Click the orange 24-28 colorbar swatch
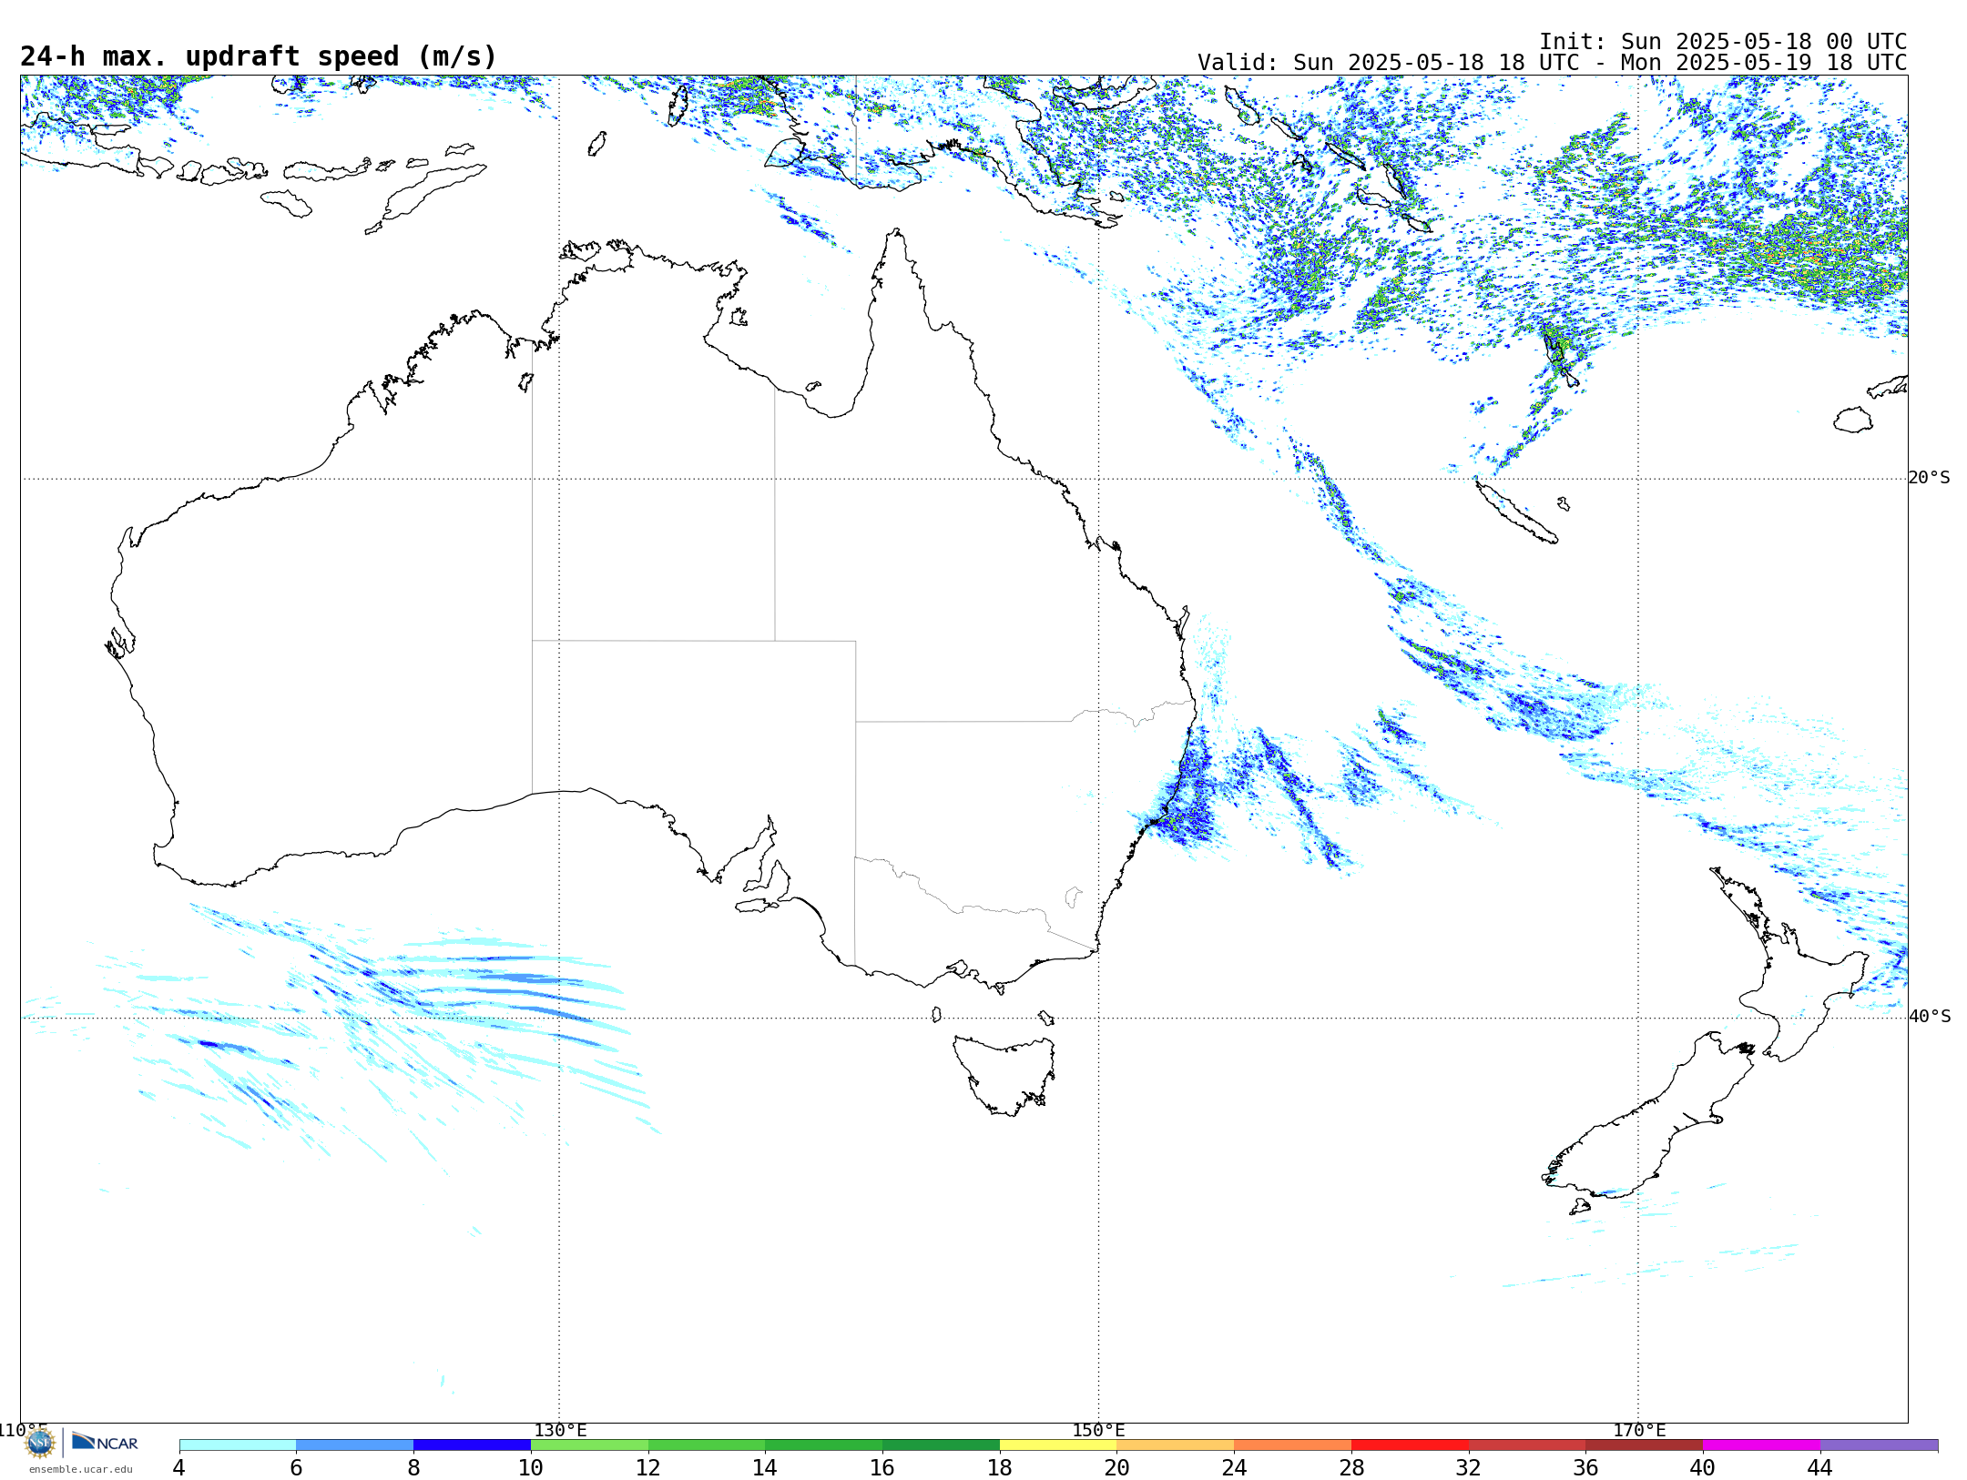This screenshot has height=1480, width=1967. pyautogui.click(x=1292, y=1445)
